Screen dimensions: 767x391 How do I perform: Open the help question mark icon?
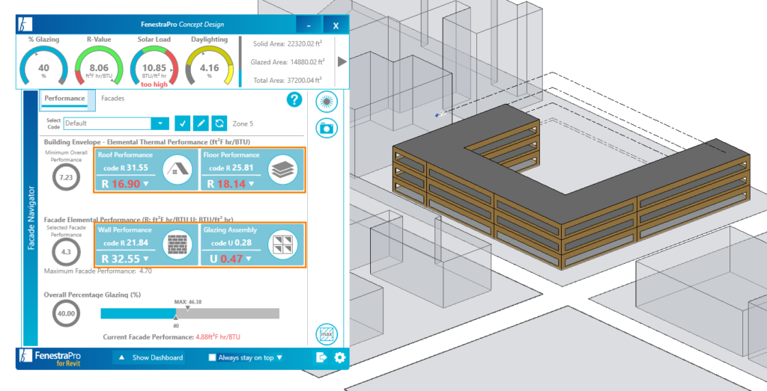point(294,100)
